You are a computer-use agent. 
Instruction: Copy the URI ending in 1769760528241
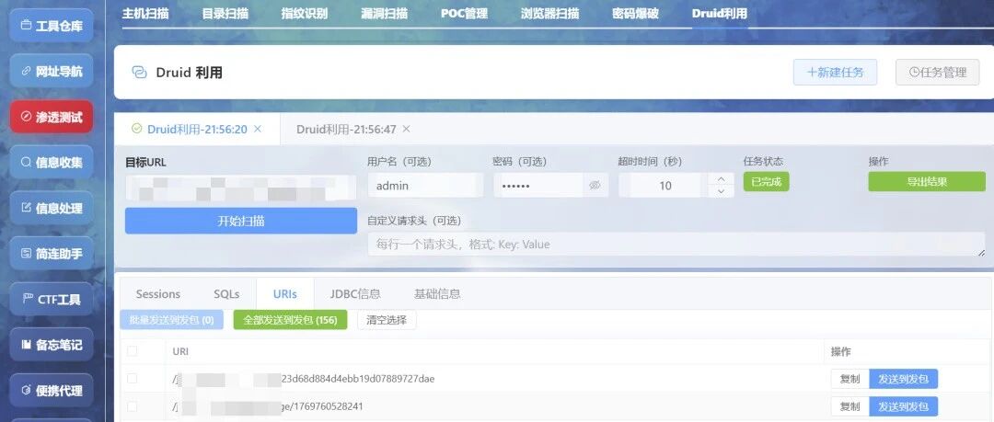pos(850,406)
